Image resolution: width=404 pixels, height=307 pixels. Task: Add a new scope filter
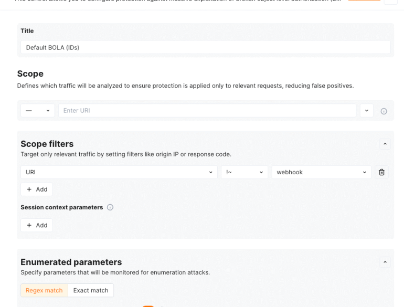[x=37, y=189]
